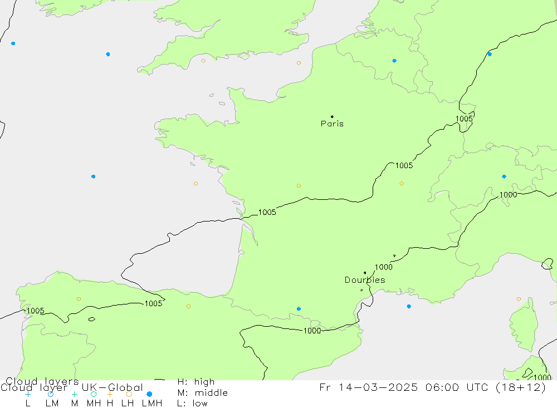Click the 1005 label over Galicia
This screenshot has width=557, height=408.
(x=36, y=311)
